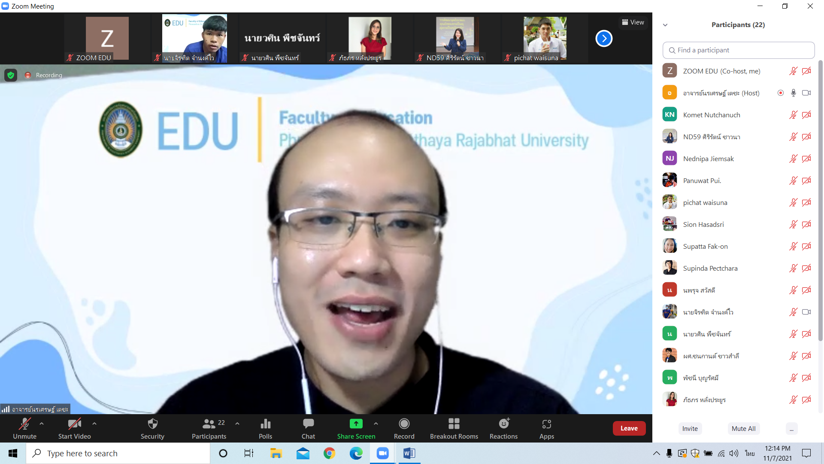The height and width of the screenshot is (464, 824).
Task: Open share options arrow beside Share Screen
Action: pos(376,424)
